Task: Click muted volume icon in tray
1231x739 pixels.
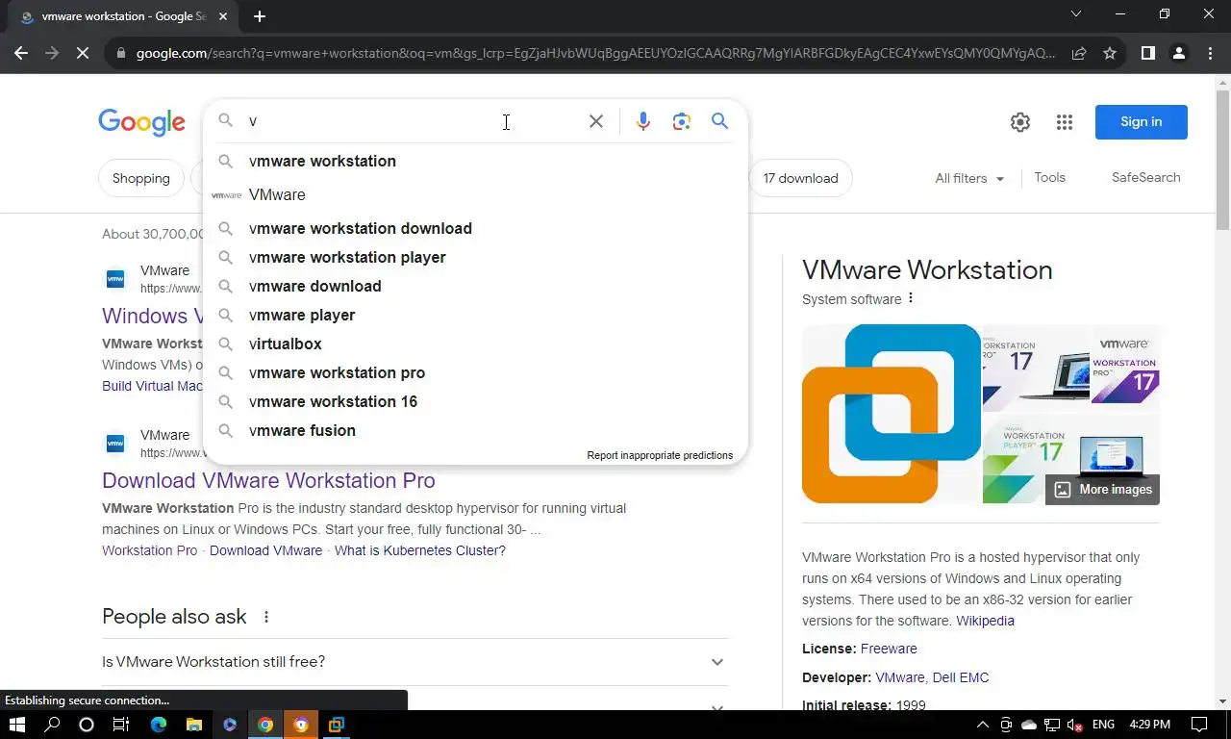Action: pyautogui.click(x=1075, y=725)
